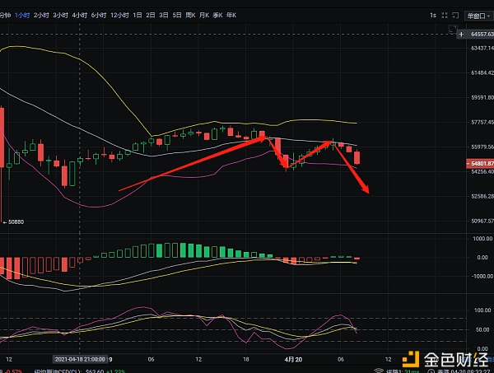The width and height of the screenshot is (494, 373).
Task: Select the 周K weekly view
Action: pos(190,15)
